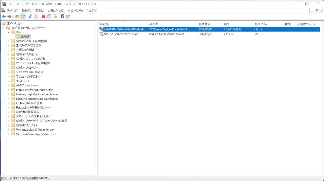324x181 pixels.
Task: Select the 信頼されたユーザー tree item
Action: (27, 68)
